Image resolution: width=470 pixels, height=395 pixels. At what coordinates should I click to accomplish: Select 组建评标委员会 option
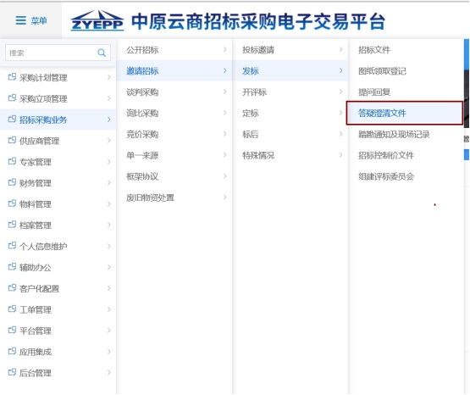386,176
